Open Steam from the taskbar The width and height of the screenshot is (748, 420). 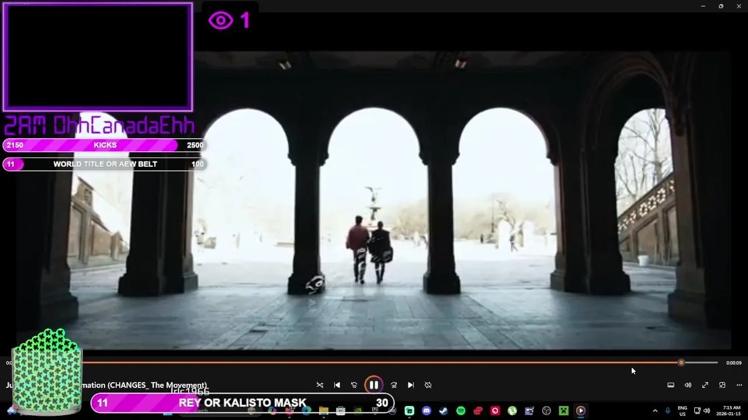click(x=444, y=411)
